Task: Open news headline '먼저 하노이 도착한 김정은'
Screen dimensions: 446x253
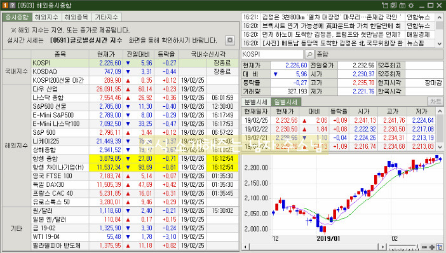Action: click(332, 35)
